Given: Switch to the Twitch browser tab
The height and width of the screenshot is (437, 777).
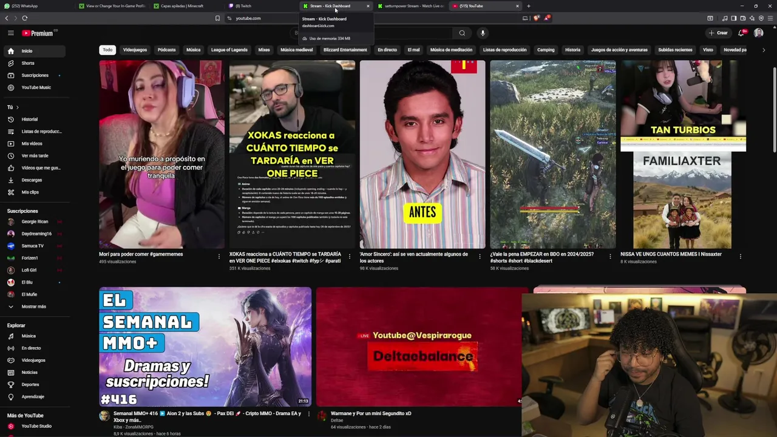Looking at the screenshot, I should coord(261,6).
